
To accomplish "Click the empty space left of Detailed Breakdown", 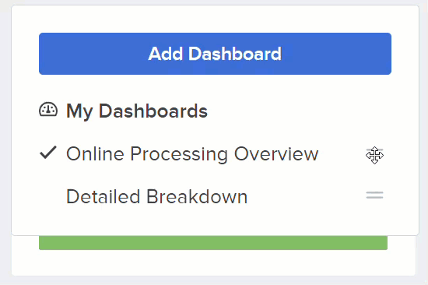I will [48, 196].
